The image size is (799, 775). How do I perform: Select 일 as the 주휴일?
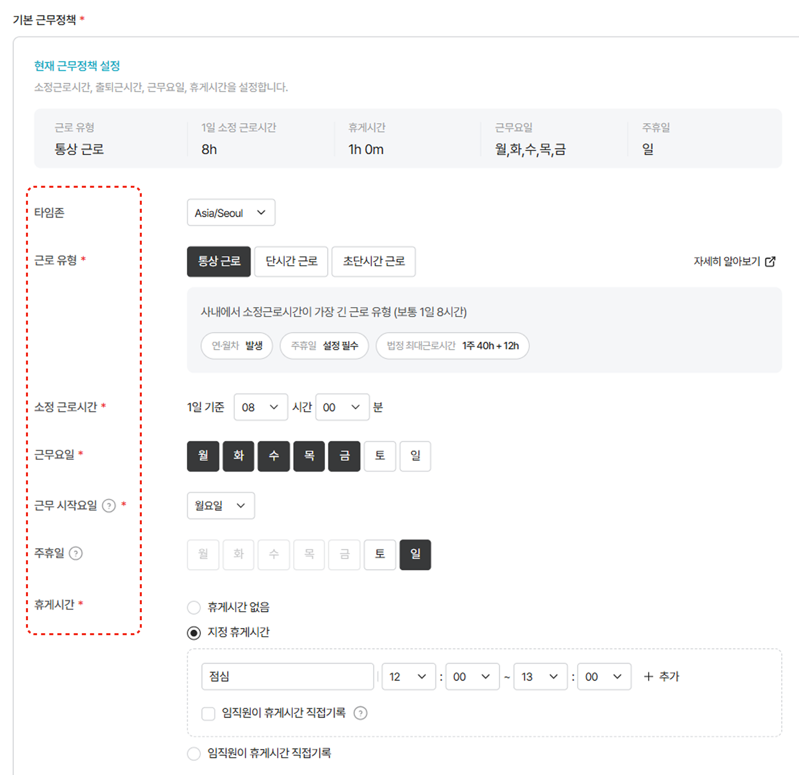point(415,554)
